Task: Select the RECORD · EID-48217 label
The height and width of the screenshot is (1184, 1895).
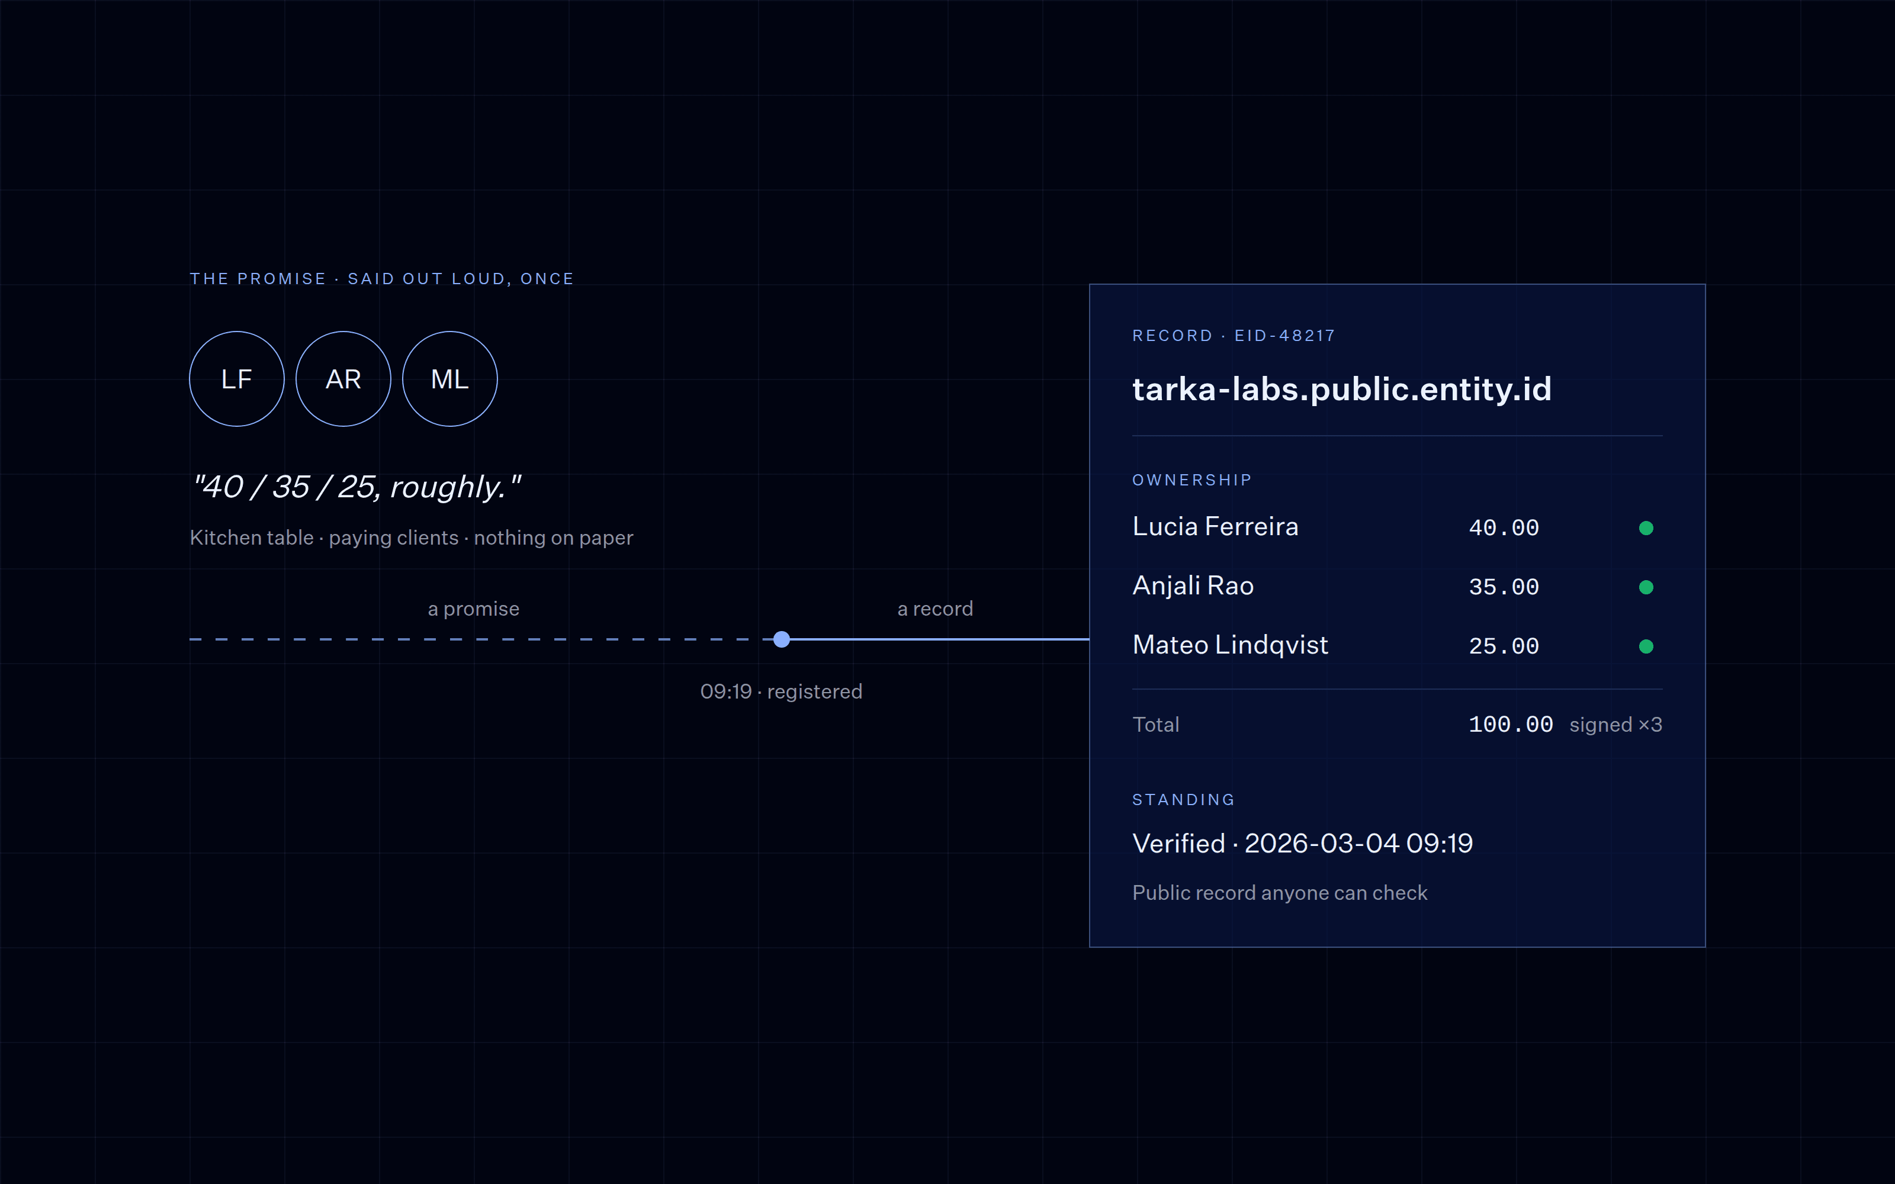Action: (1234, 336)
